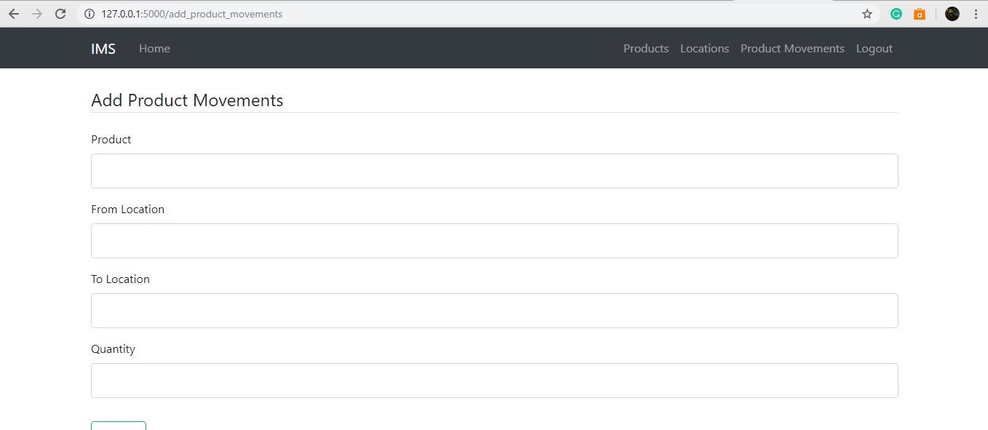Click the address bar URL
The height and width of the screenshot is (430, 988).
[x=192, y=14]
